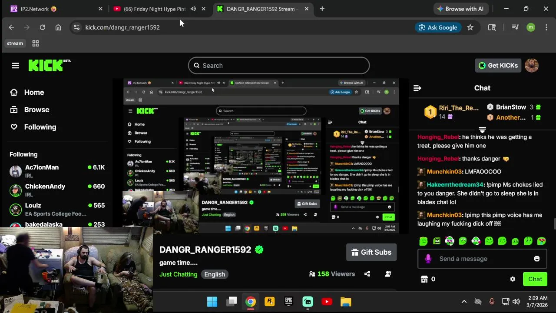Collapse the chat panel arrow icon
556x313 pixels.
tap(417, 88)
